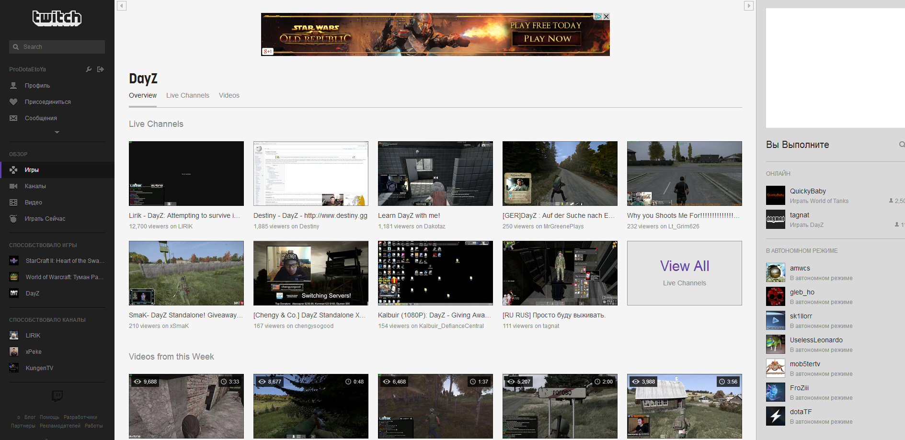Click the World of Warcraft game icon
Image resolution: width=905 pixels, height=440 pixels.
pyautogui.click(x=14, y=277)
